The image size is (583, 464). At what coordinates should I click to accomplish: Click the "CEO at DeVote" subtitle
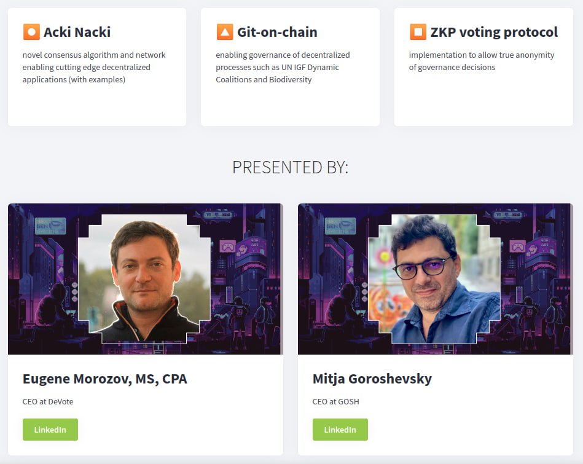48,402
